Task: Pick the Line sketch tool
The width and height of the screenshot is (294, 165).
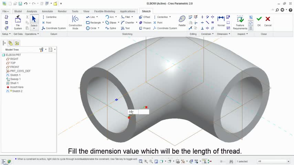Action: tap(91, 17)
